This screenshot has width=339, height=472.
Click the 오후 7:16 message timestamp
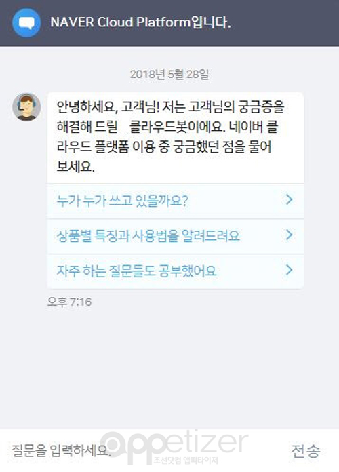[x=69, y=302]
